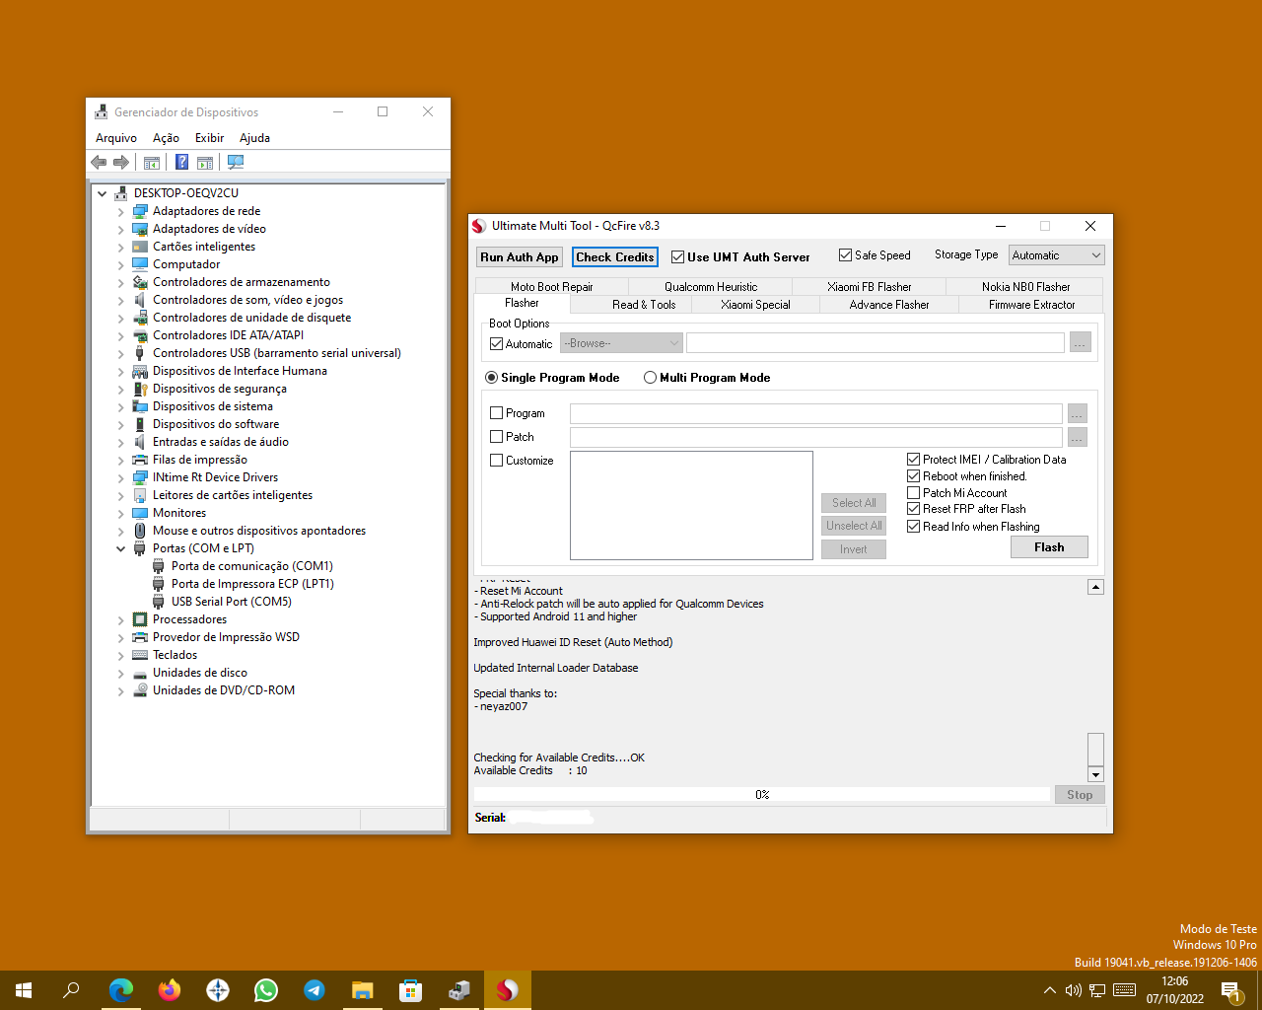Expand the Unidades de disco node

coord(121,673)
